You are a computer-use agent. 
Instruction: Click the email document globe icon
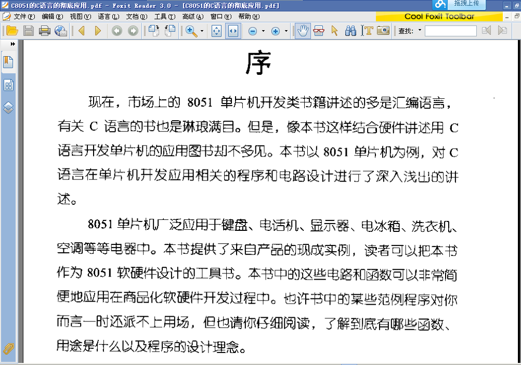[61, 31]
